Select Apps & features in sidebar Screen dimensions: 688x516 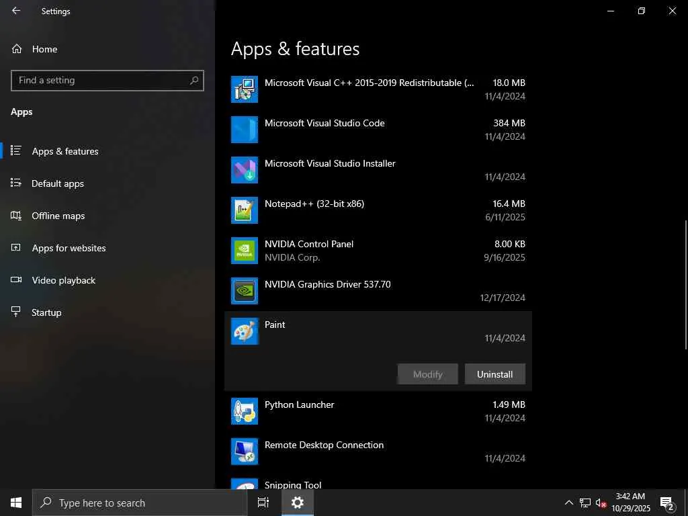point(107,151)
